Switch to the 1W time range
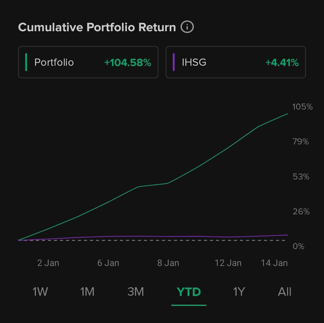The height and width of the screenshot is (323, 324). coord(40,291)
